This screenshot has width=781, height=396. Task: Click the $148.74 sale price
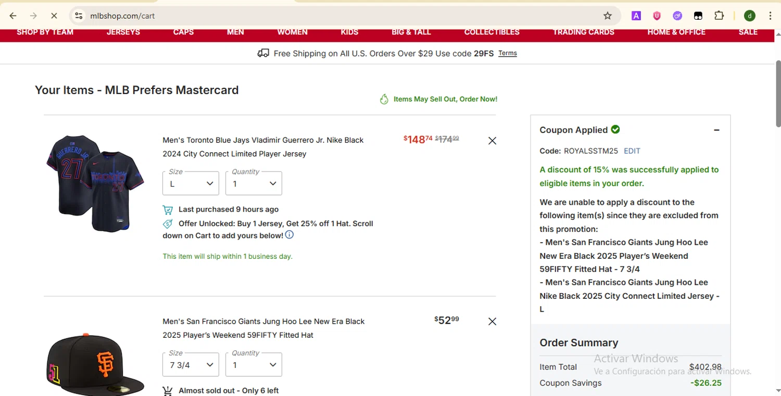click(x=418, y=139)
